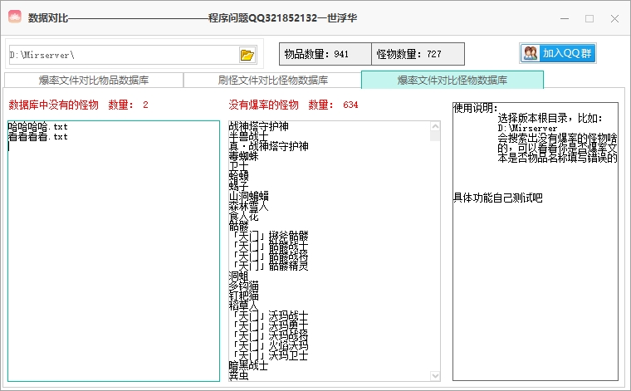The height and width of the screenshot is (391, 631).
Task: Select 暗黑战士 in monster list
Action: pyautogui.click(x=249, y=365)
